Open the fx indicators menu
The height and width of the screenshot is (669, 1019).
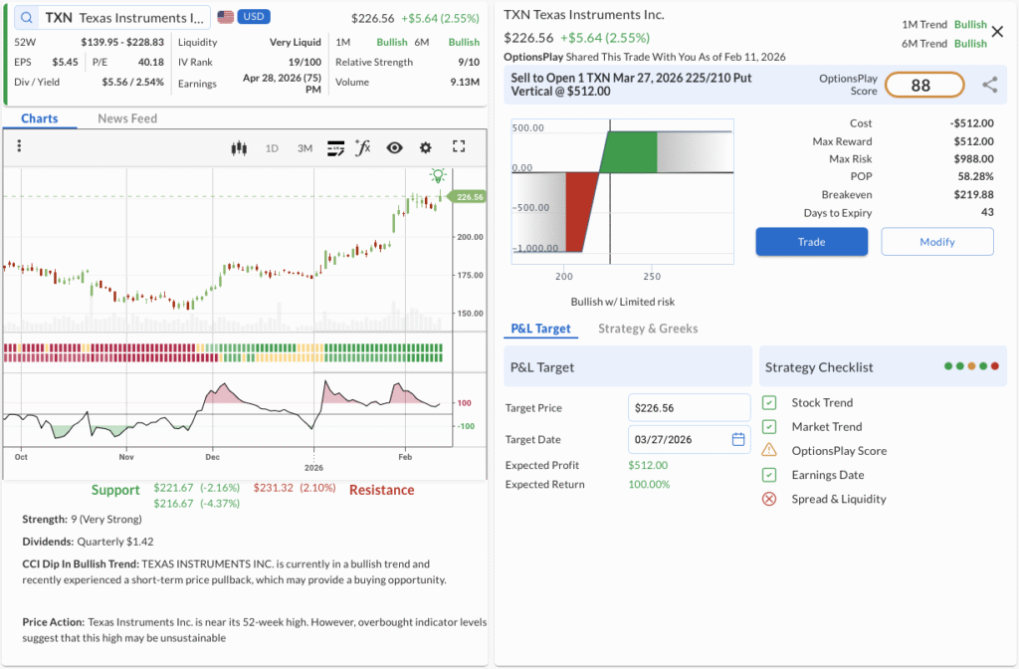(363, 147)
